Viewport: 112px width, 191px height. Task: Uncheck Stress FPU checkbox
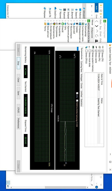99,50
